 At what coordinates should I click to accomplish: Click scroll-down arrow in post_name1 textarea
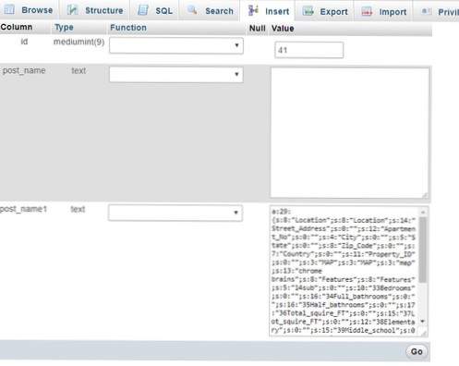click(423, 322)
